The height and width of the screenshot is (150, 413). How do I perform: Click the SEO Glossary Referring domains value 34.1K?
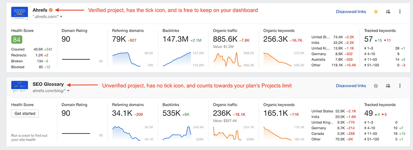122,114
